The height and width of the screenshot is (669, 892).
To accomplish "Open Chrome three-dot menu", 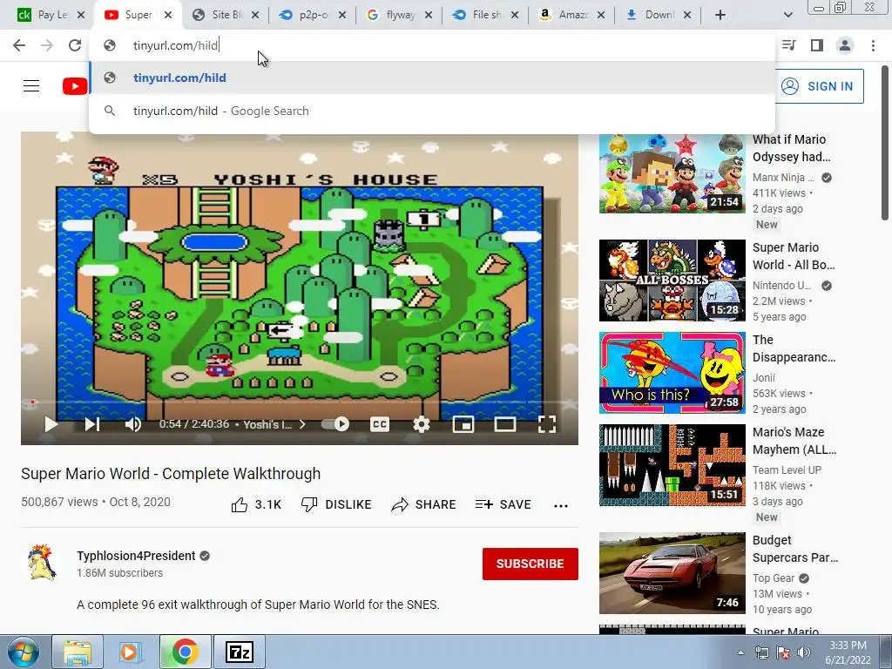I will click(x=873, y=45).
